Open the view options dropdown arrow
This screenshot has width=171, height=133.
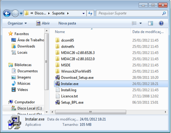point(141,23)
